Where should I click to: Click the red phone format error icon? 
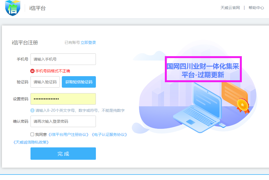point(32,71)
